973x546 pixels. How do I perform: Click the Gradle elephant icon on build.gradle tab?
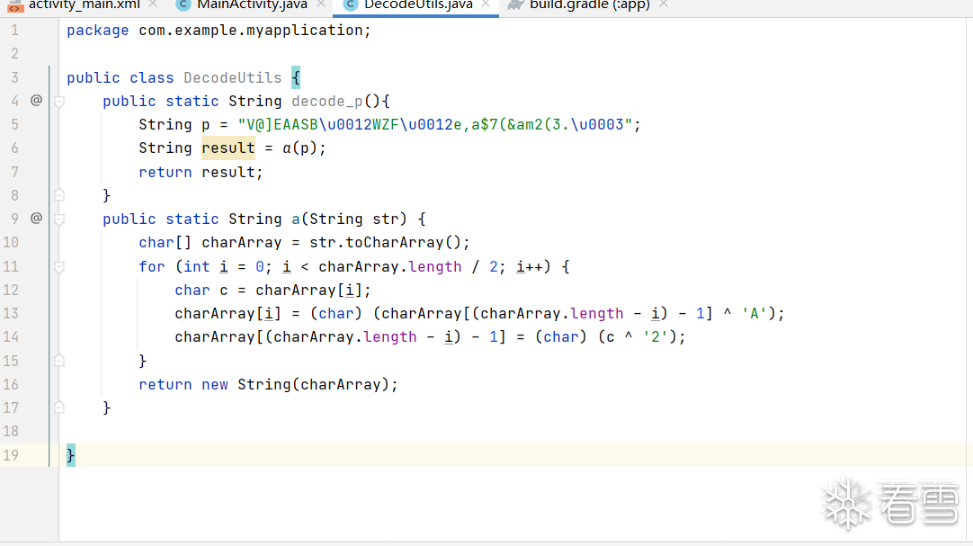[x=515, y=5]
